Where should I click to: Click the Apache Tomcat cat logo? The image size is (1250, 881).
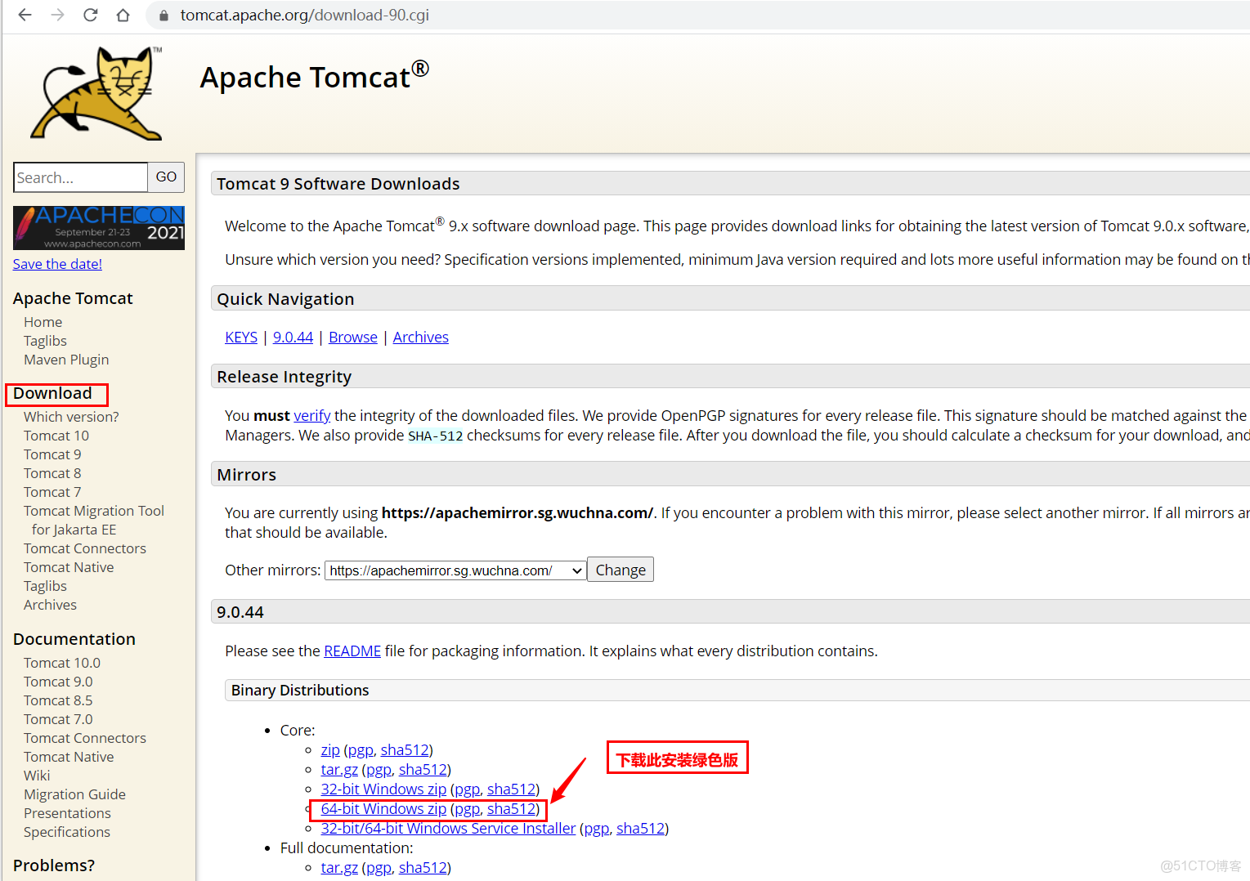point(97,93)
